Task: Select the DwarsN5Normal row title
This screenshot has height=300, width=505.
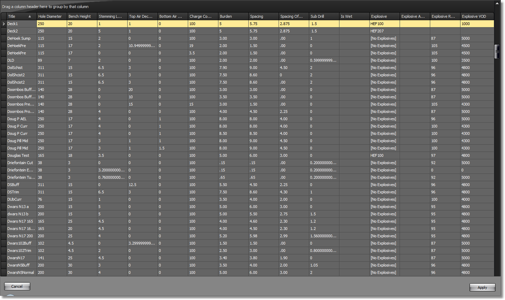Action: pyautogui.click(x=21, y=273)
